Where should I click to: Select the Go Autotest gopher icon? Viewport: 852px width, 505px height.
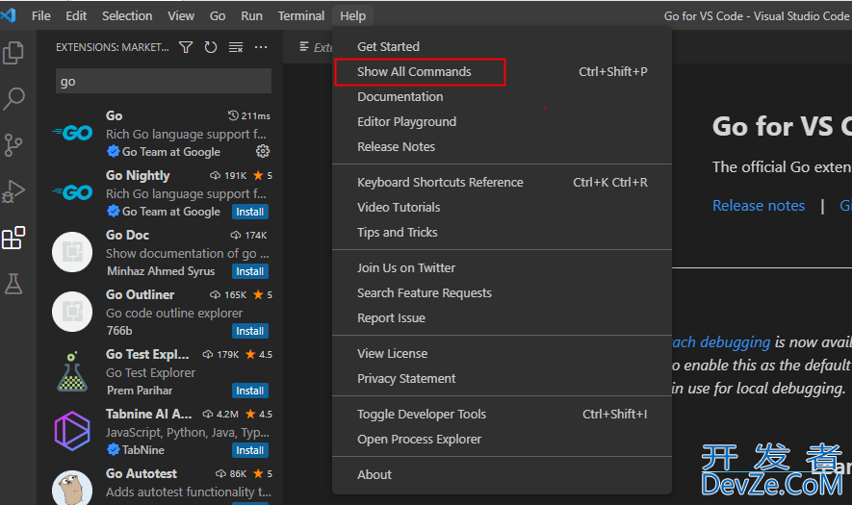pos(72,488)
